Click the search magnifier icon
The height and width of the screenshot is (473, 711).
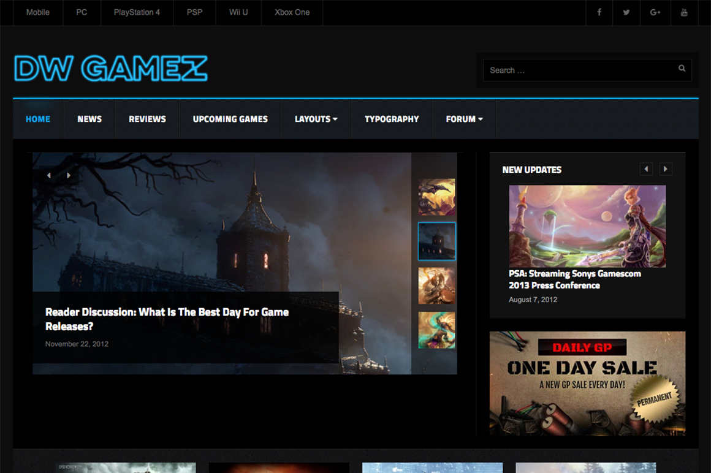[x=682, y=69]
